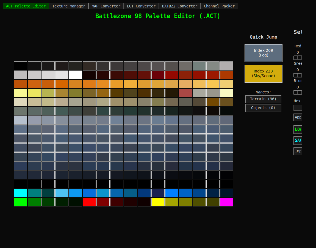Screen dimensions: 316x248
Task: Choose the magenta swatch in bottom row
Action: coord(227,202)
